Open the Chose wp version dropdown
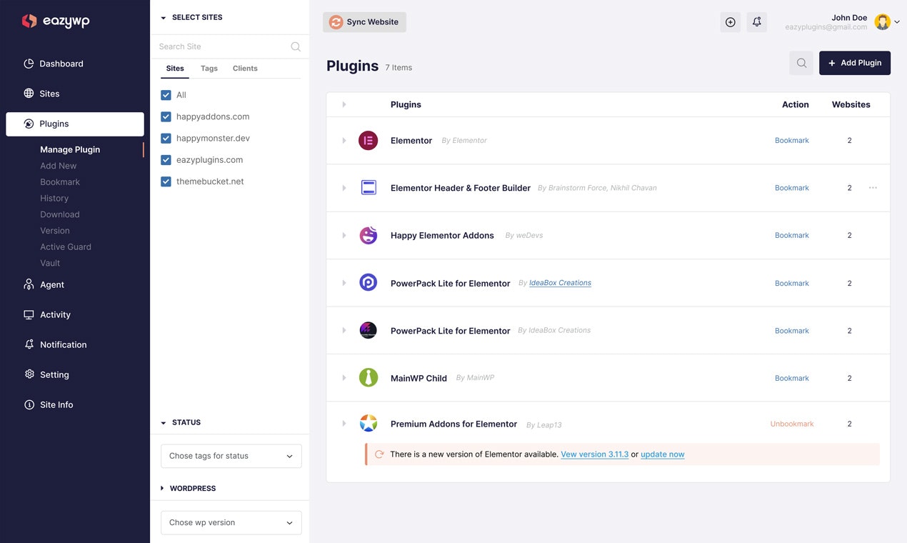The height and width of the screenshot is (543, 907). [231, 522]
